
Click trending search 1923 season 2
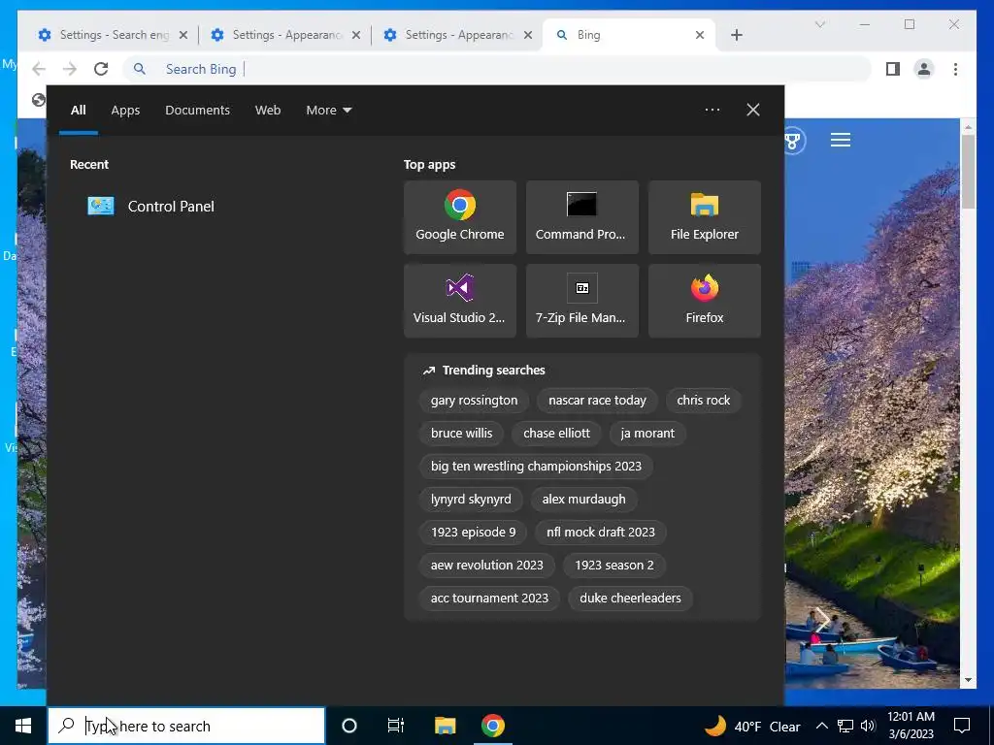[614, 566]
